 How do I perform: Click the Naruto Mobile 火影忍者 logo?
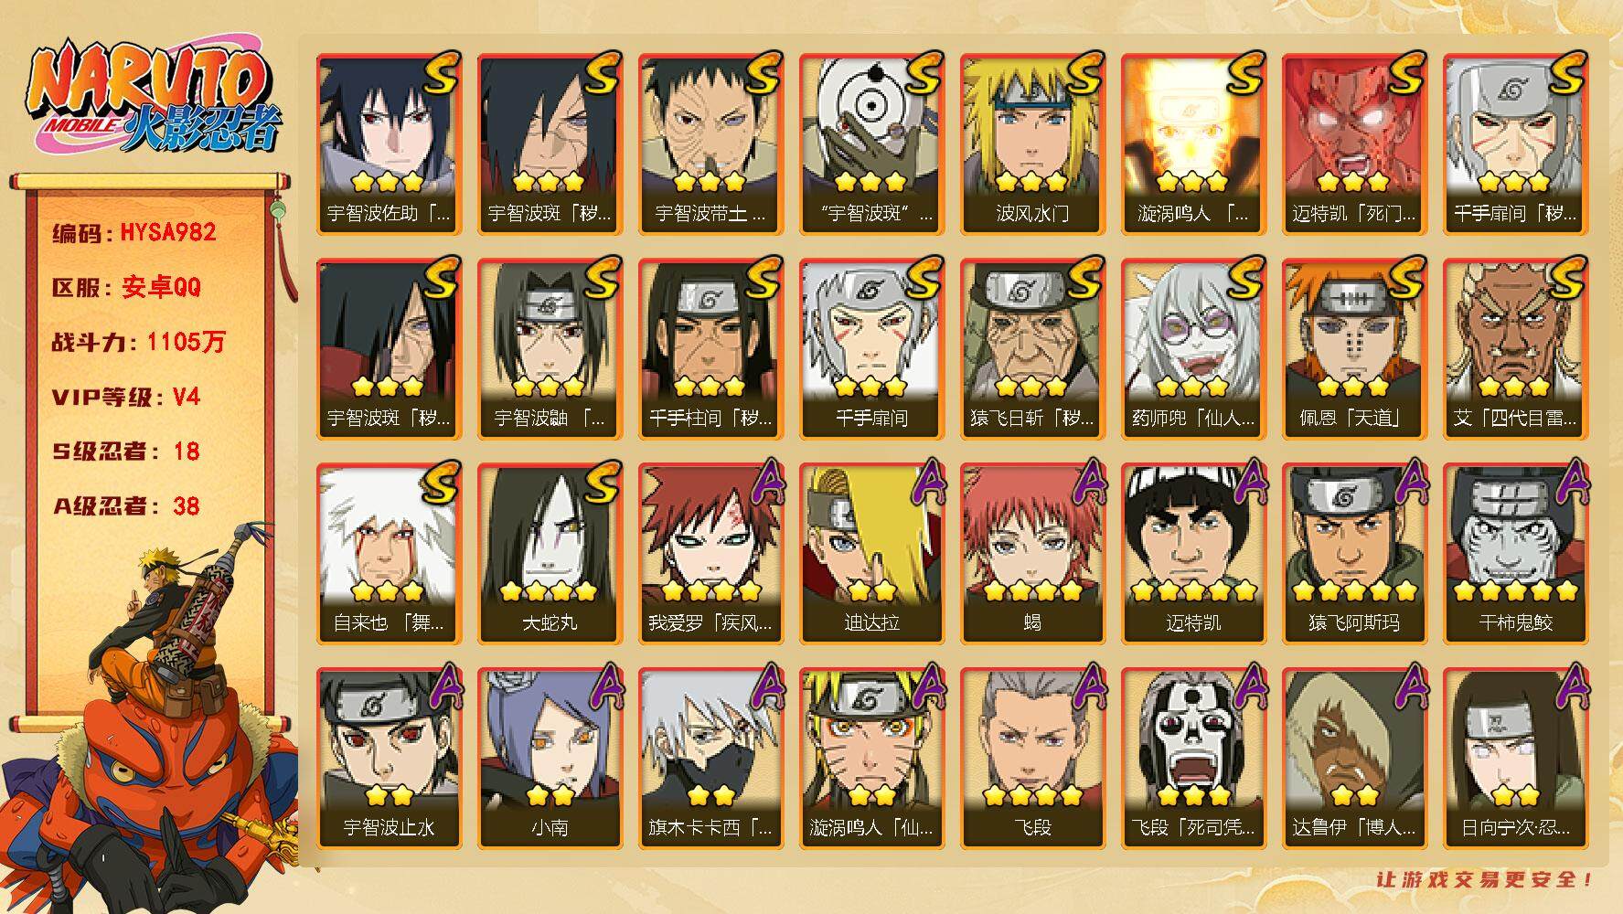(151, 98)
